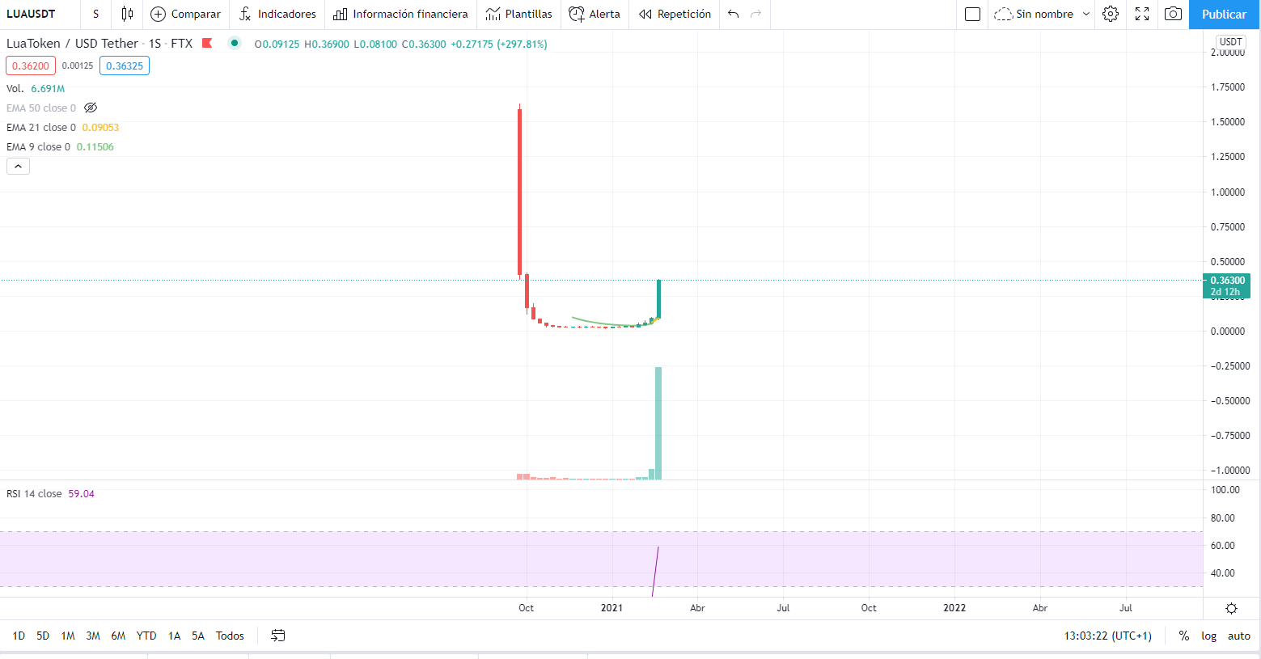Open the go-to-date calendar icon
Image resolution: width=1261 pixels, height=659 pixels.
(x=277, y=636)
